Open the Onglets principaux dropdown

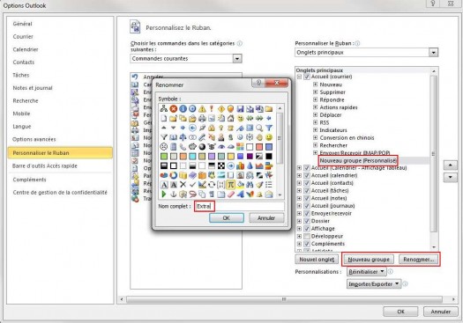coord(433,53)
